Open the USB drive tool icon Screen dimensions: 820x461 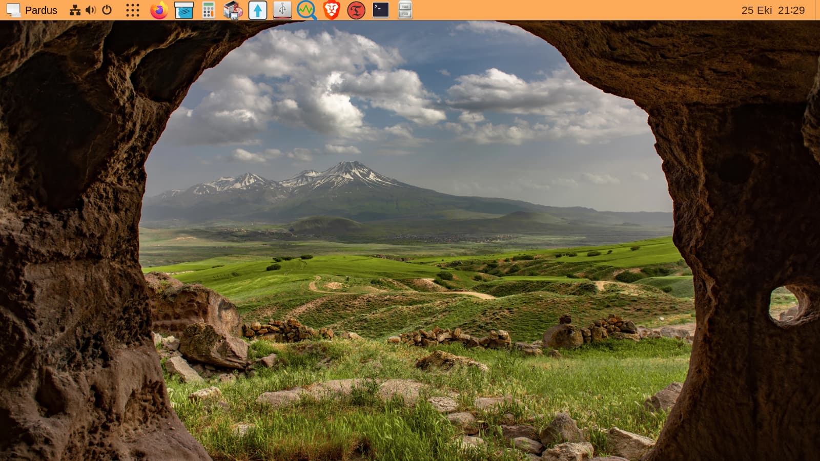pos(282,10)
